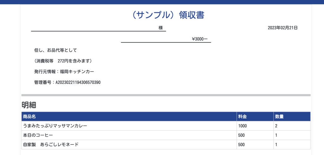Screen dimensions: 324x155
Task: Click the quantity 2 for the curry
Action: pyautogui.click(x=276, y=126)
